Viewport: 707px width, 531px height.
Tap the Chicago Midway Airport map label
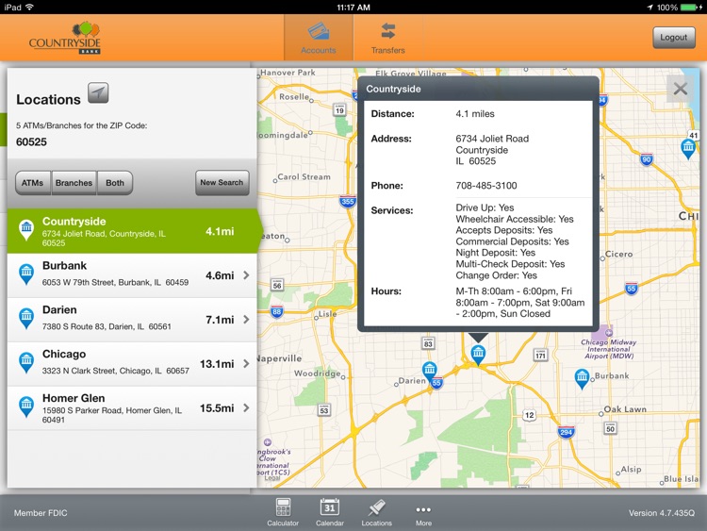[x=609, y=349]
